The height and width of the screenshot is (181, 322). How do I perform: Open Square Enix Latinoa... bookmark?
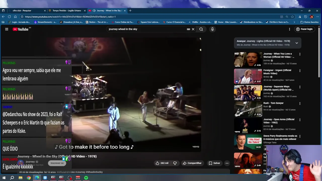tap(148, 22)
